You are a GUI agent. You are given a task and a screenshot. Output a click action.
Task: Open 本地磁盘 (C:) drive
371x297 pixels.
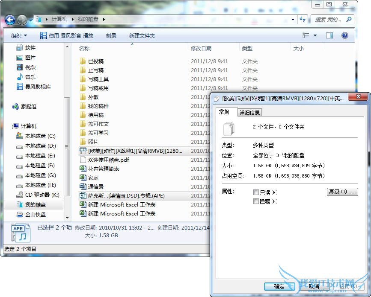[x=36, y=136]
